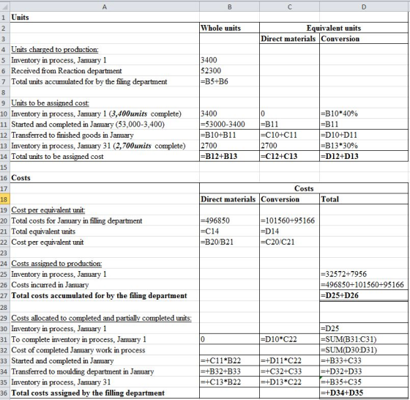Viewport: 410px width, 400px height.
Task: Select the =+C11*B22 formula cell
Action: (x=230, y=360)
